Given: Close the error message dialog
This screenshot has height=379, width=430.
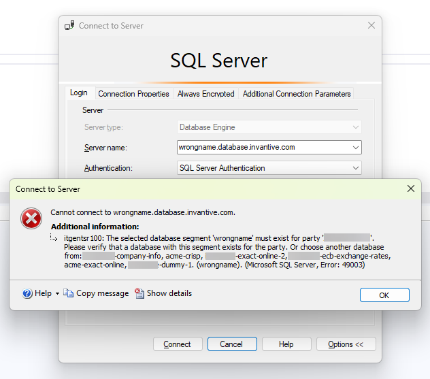Looking at the screenshot, I should (411, 188).
